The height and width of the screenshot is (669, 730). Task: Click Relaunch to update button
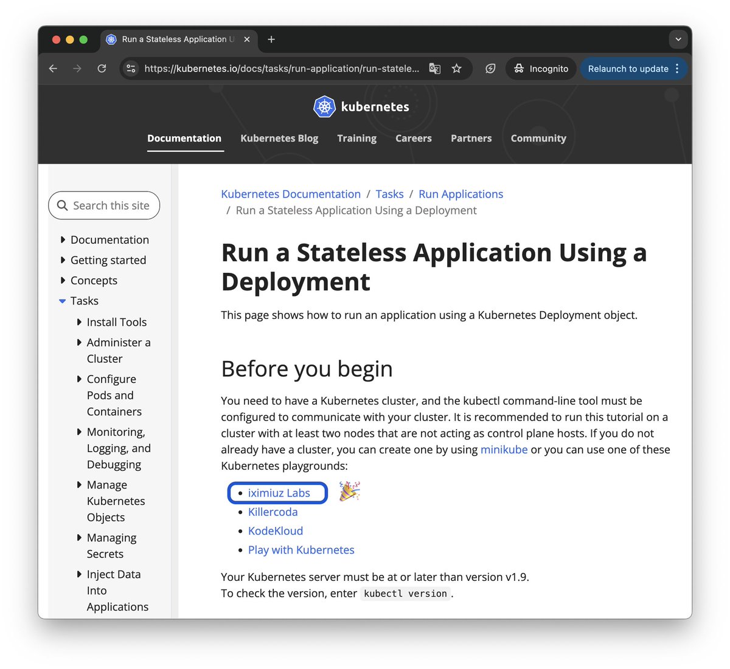pyautogui.click(x=628, y=69)
